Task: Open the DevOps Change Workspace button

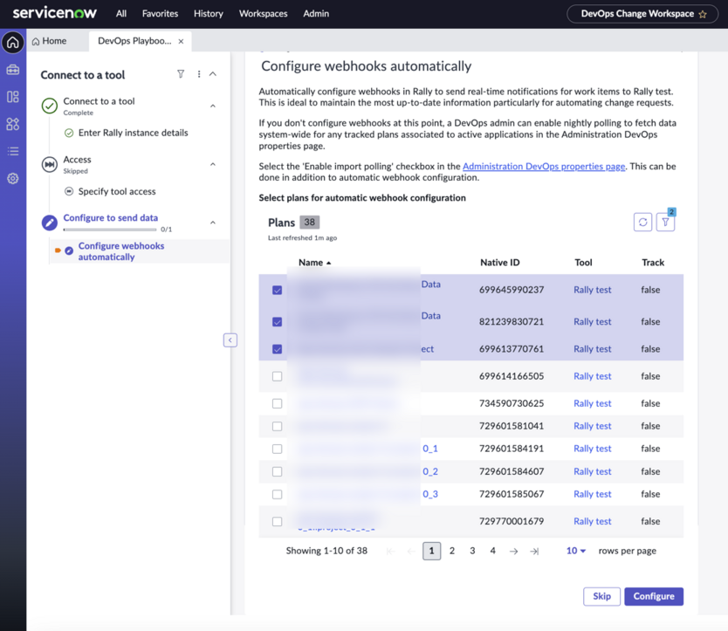Action: coord(642,14)
